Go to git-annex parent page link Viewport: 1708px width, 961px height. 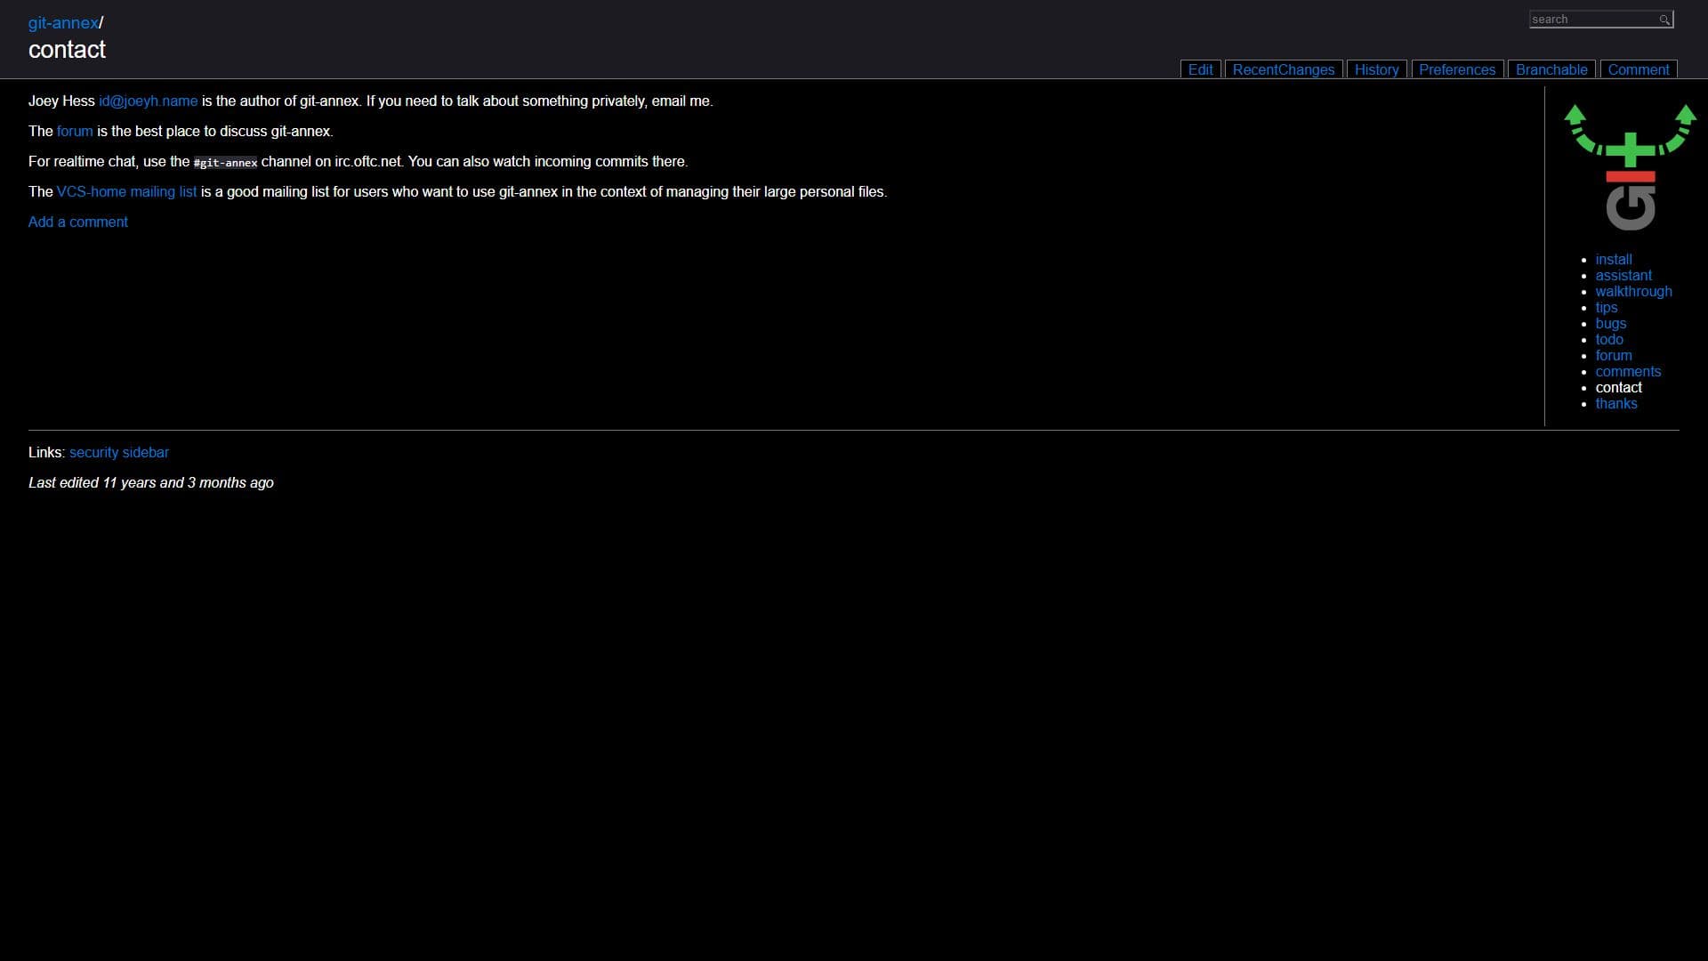click(63, 23)
